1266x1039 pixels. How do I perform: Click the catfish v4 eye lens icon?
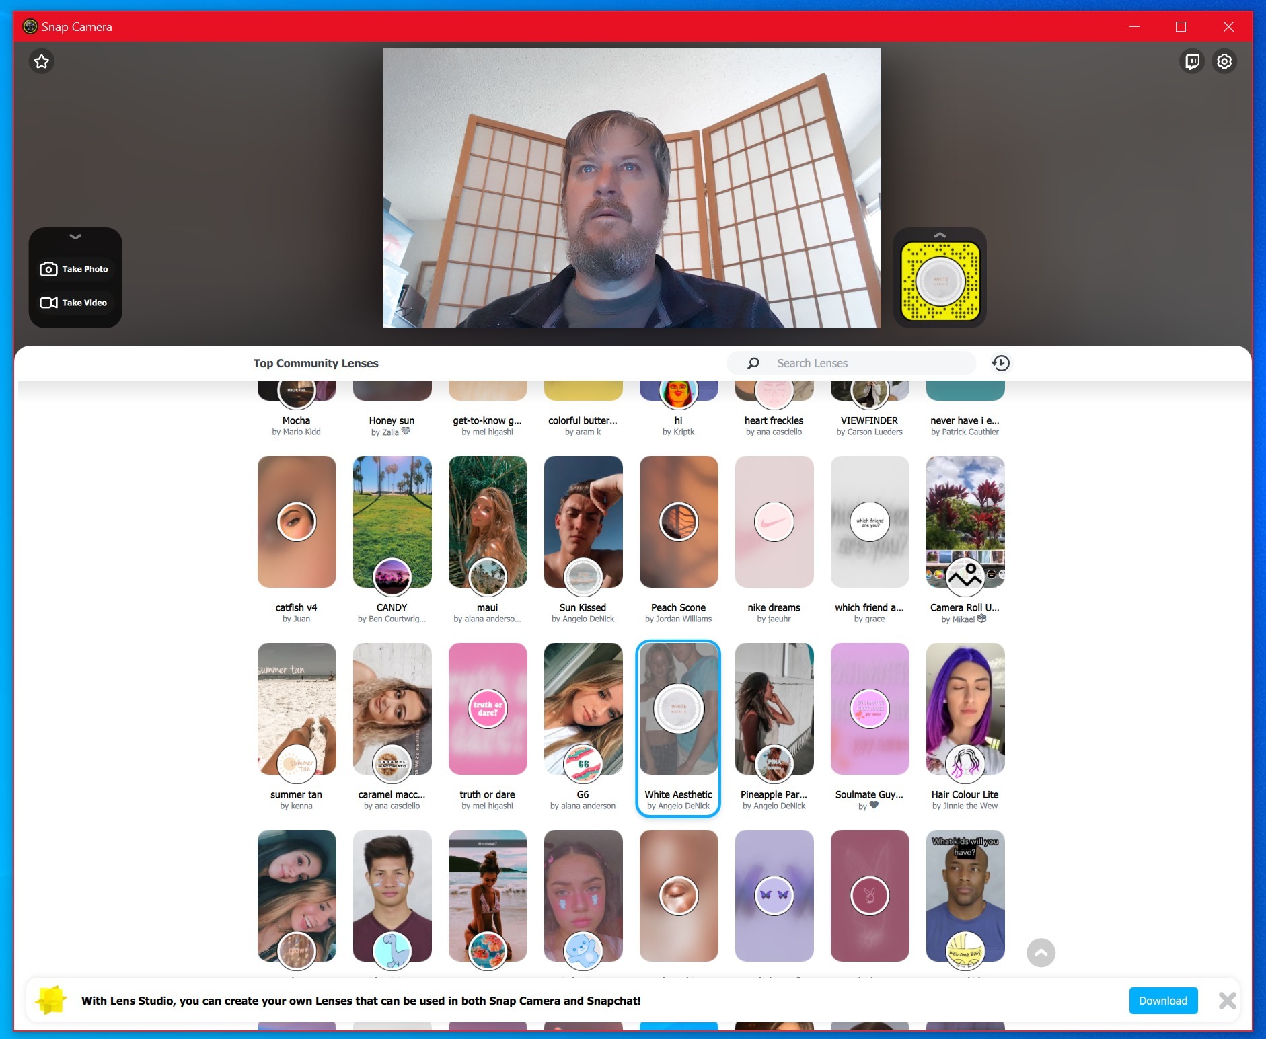tap(297, 522)
